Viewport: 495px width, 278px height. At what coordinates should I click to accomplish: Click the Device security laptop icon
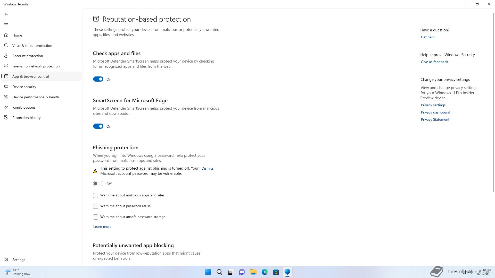(6, 86)
